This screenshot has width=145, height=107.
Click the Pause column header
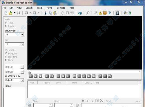[x=44, y=83]
